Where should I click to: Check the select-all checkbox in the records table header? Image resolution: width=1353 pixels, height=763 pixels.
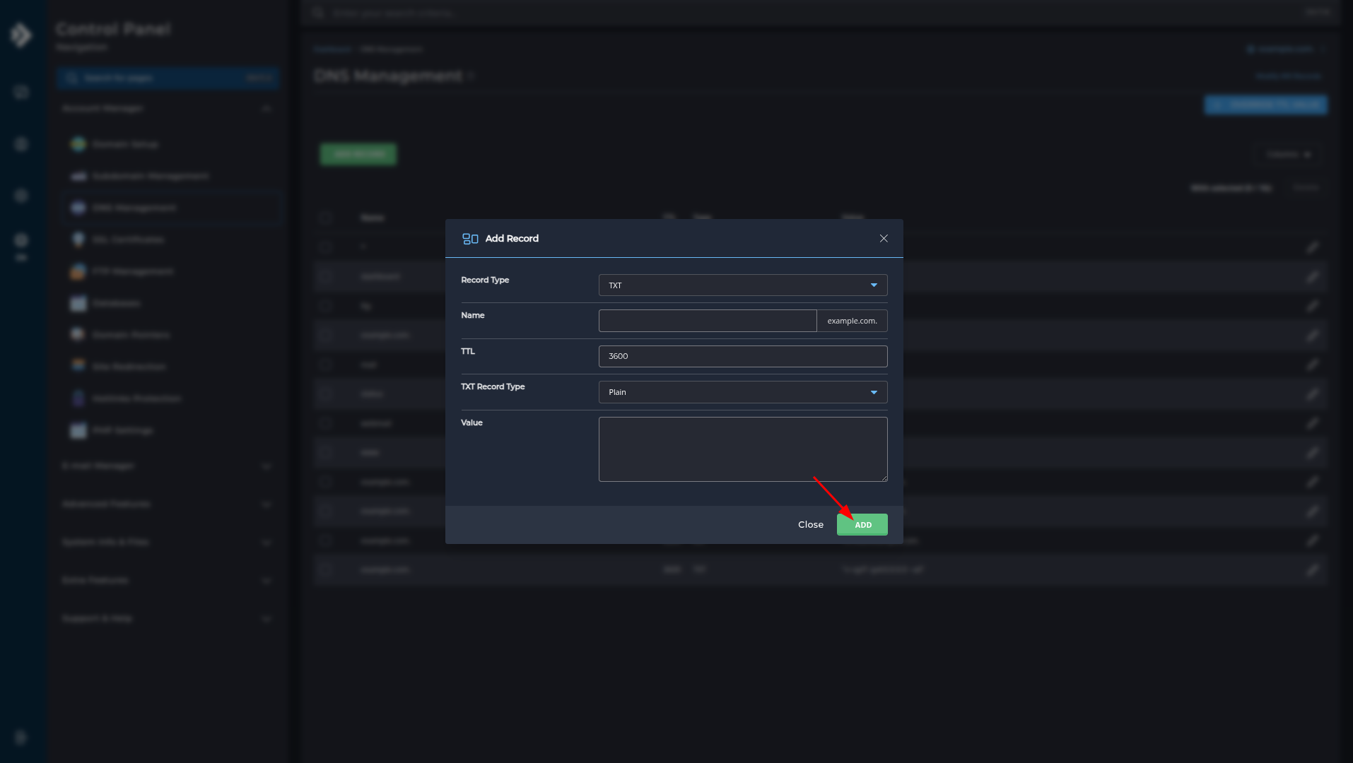click(x=326, y=218)
